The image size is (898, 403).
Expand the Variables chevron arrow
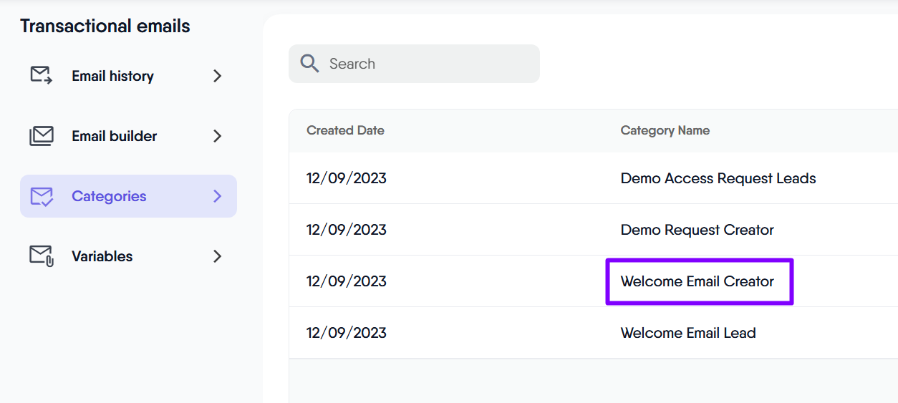click(x=218, y=256)
